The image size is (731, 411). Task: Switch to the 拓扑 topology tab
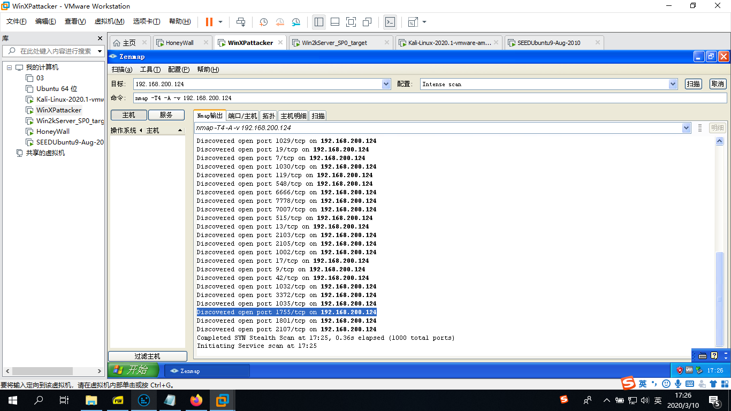pos(269,116)
